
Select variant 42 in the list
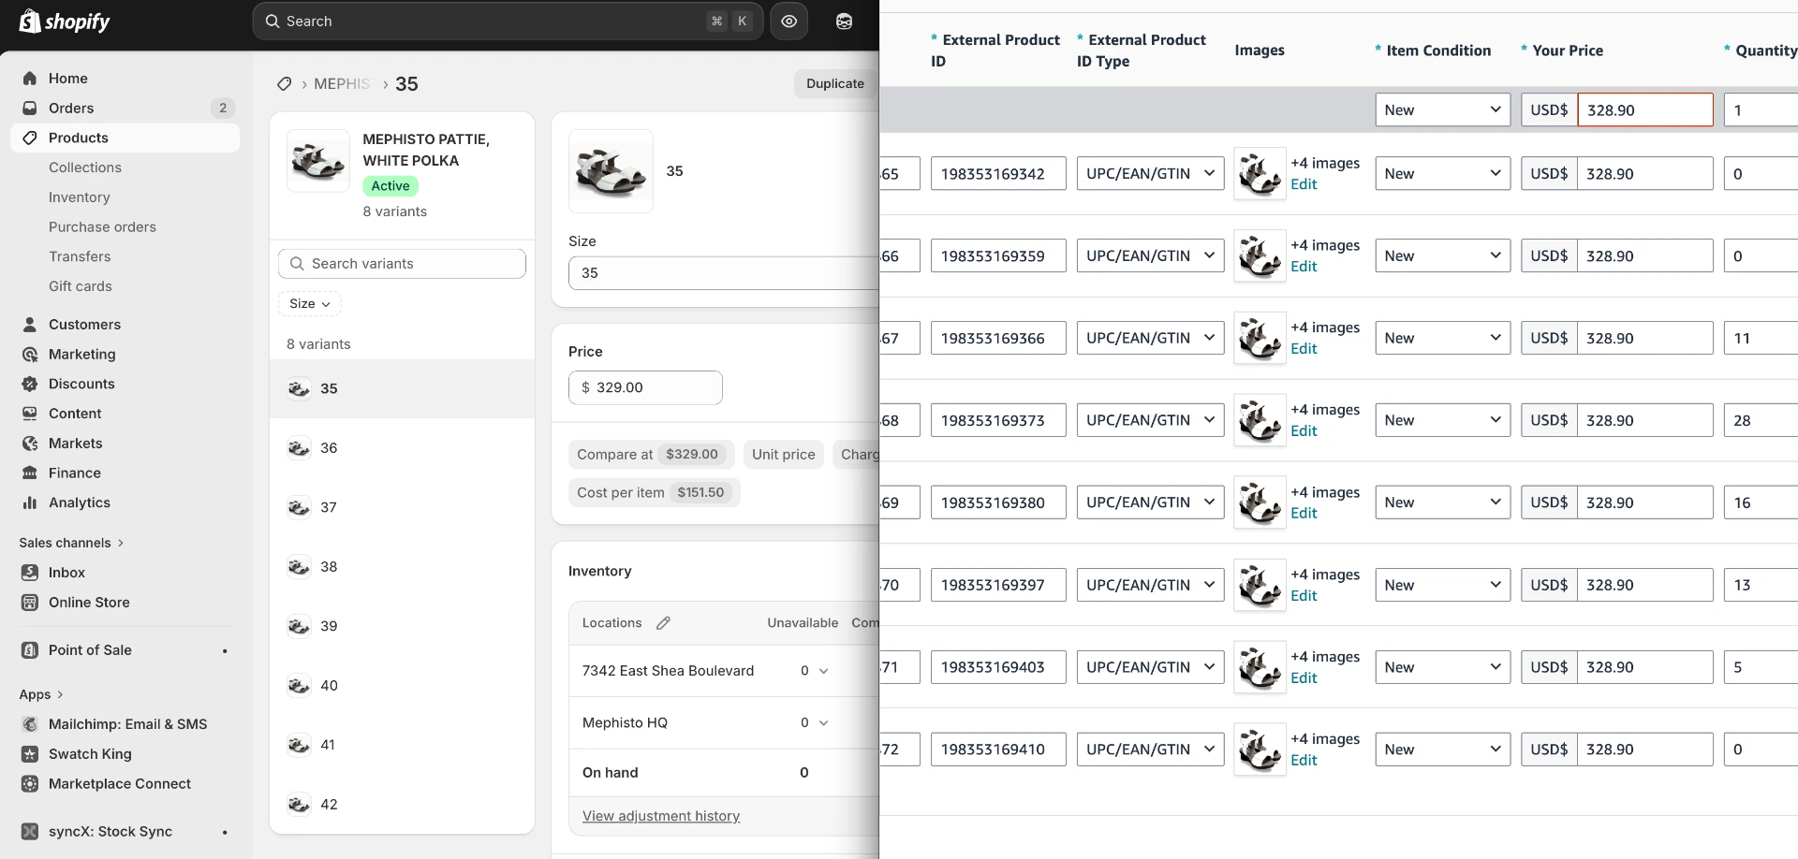[x=402, y=805]
